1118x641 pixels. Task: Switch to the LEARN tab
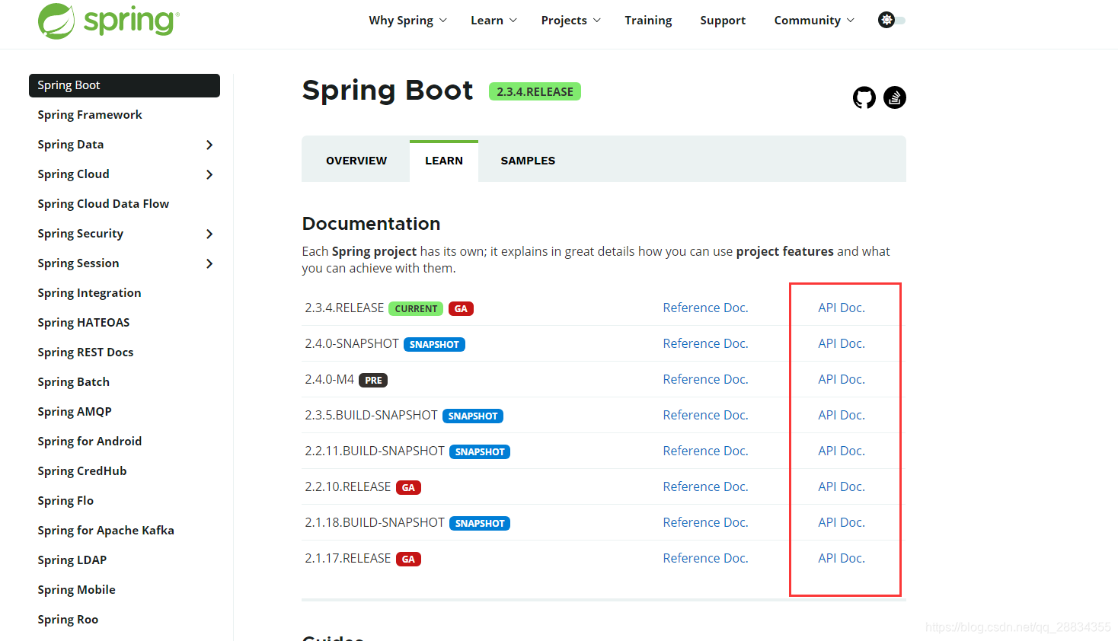pos(444,161)
